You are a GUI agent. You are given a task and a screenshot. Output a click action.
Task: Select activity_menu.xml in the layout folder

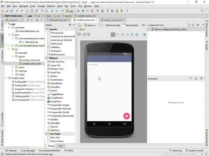click(x=31, y=60)
